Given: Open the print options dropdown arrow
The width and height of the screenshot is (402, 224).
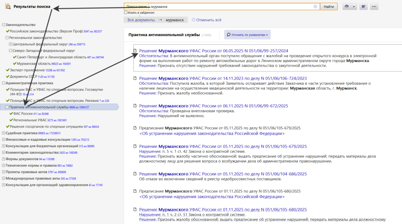Looking at the screenshot, I should pyautogui.click(x=354, y=7).
